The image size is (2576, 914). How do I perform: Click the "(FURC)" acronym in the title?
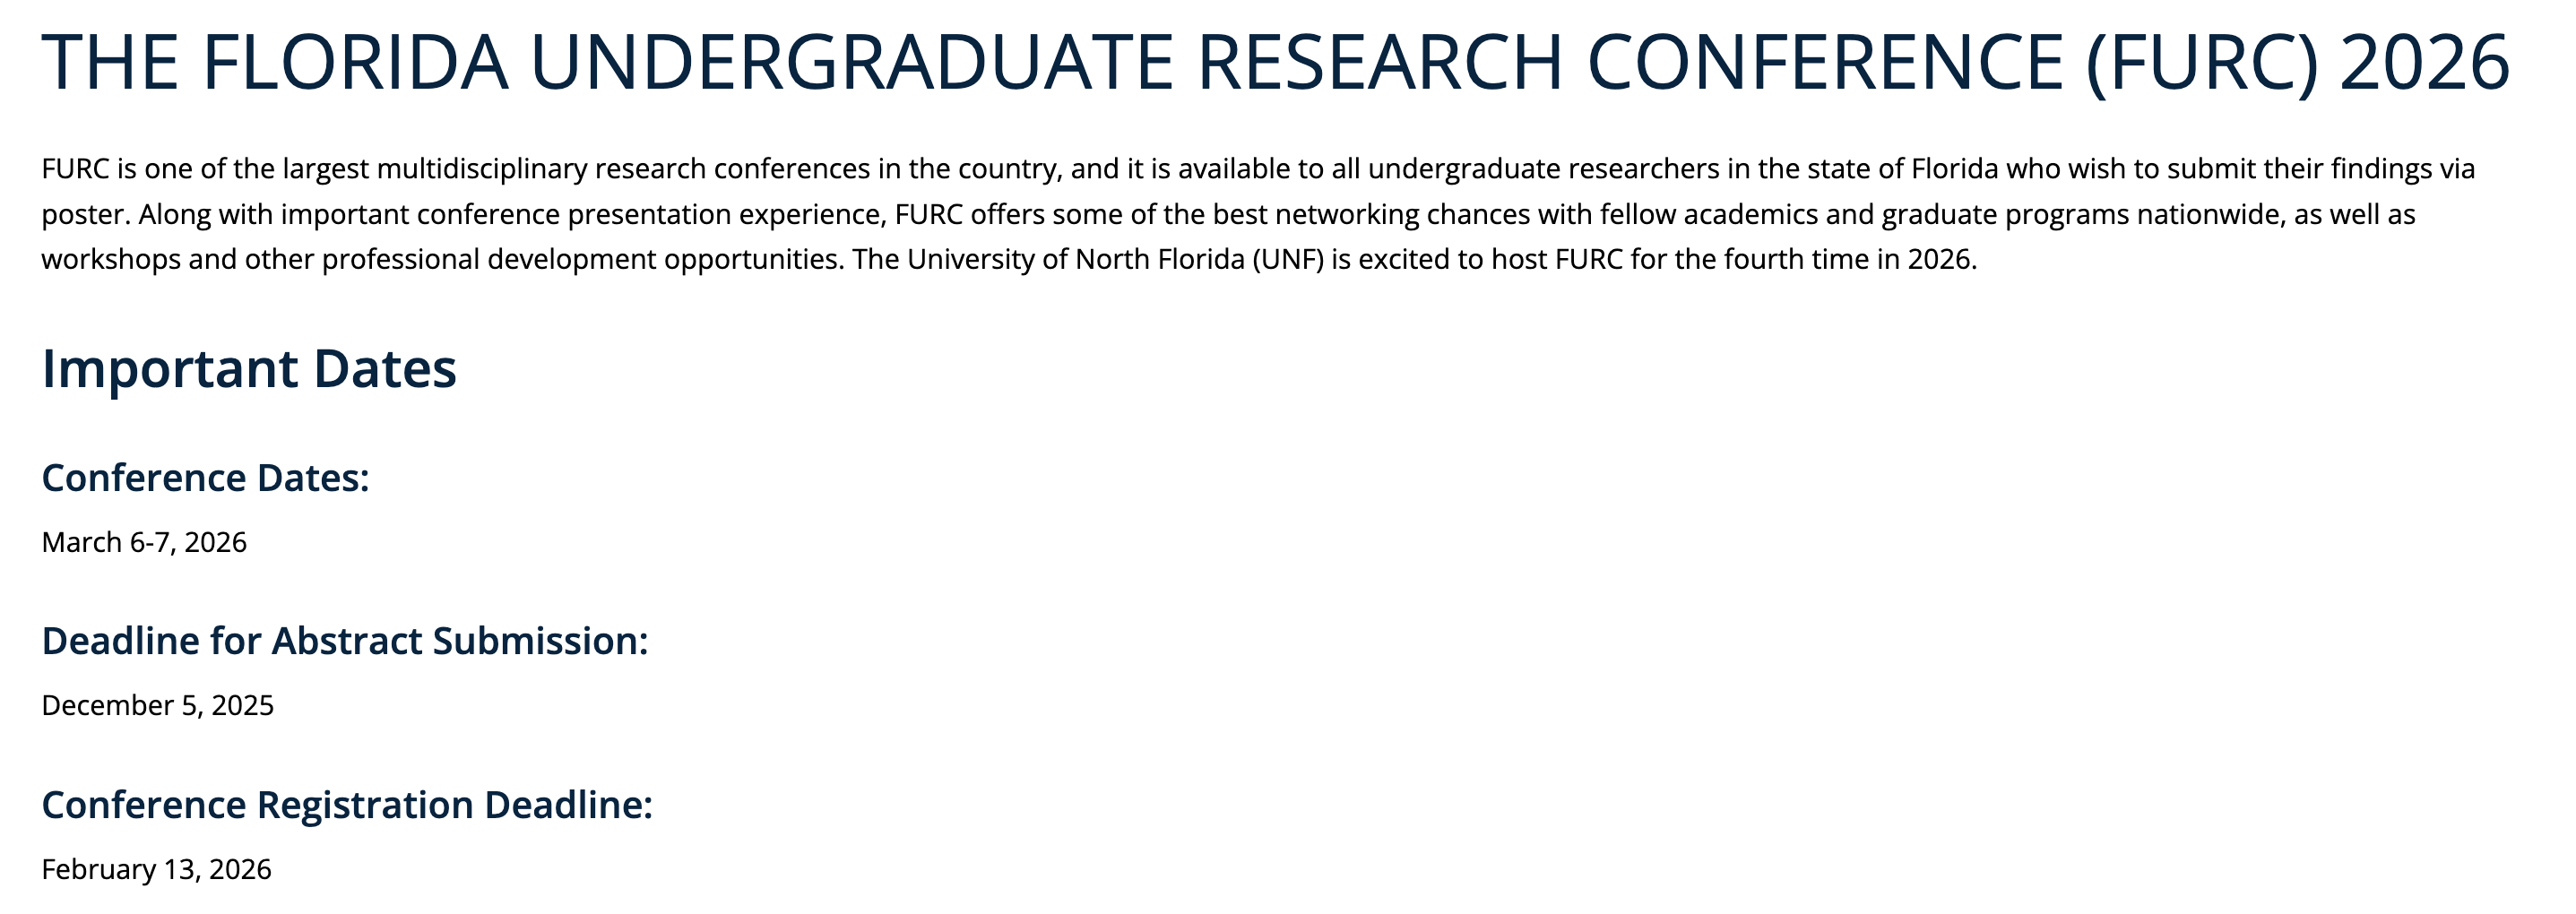pos(2202,62)
